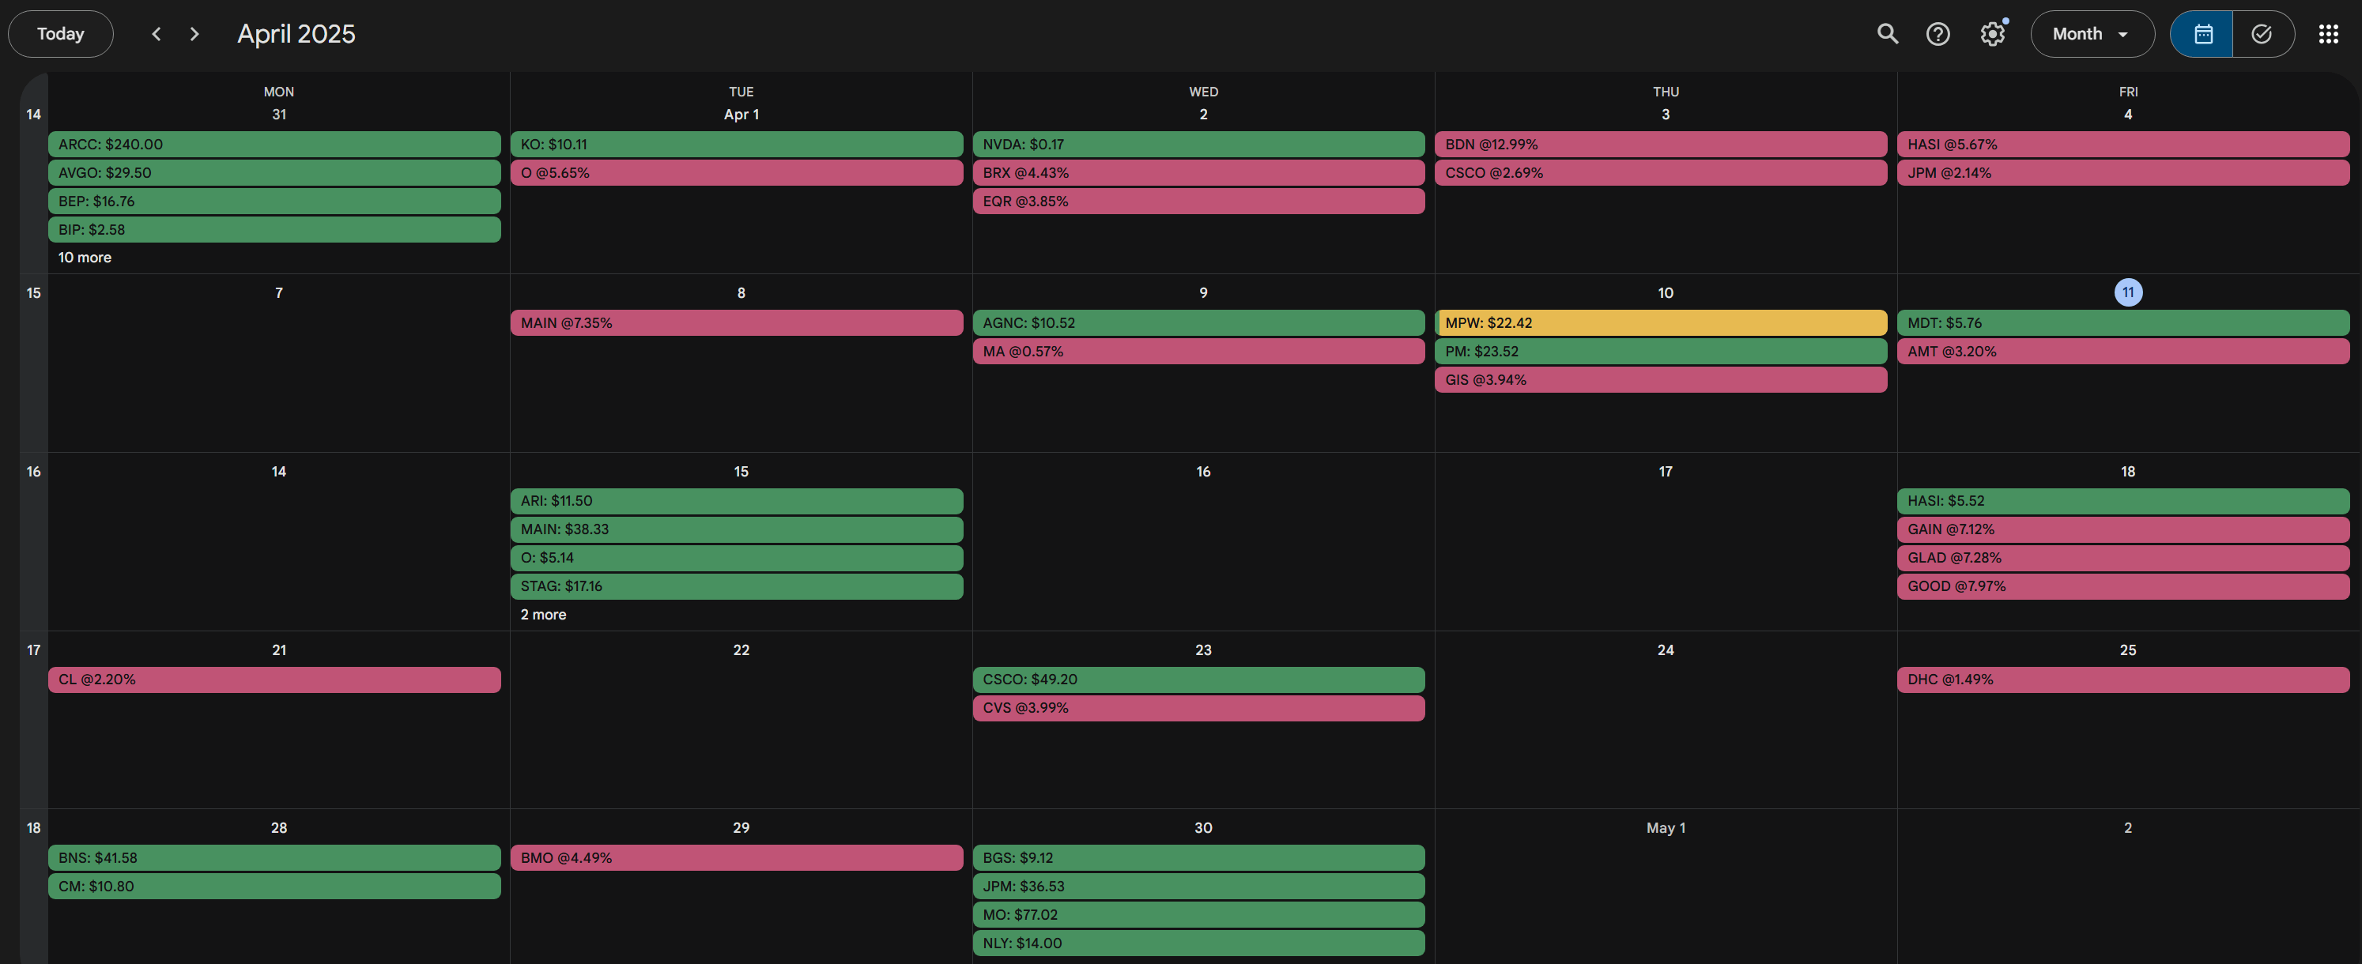Screen dimensions: 2362x964
Task: Click the May 1 date header
Action: click(1665, 827)
